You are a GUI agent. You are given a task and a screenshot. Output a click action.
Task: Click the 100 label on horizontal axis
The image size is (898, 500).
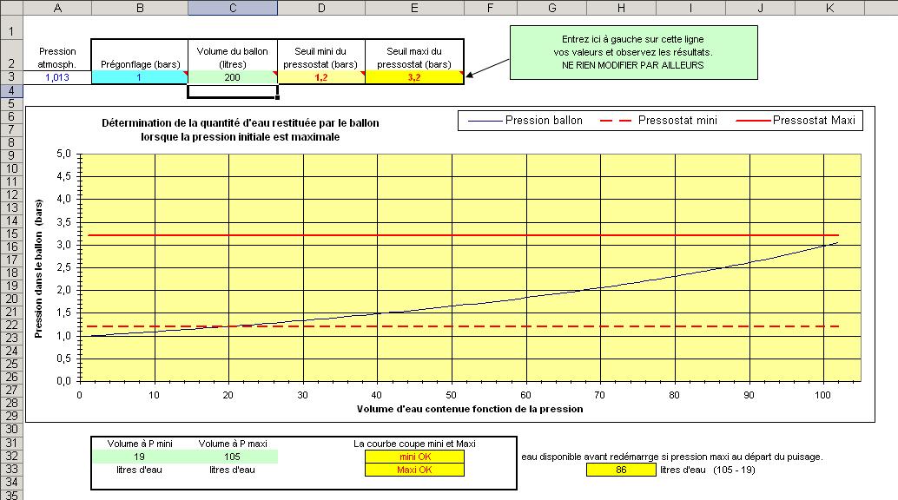(x=823, y=395)
